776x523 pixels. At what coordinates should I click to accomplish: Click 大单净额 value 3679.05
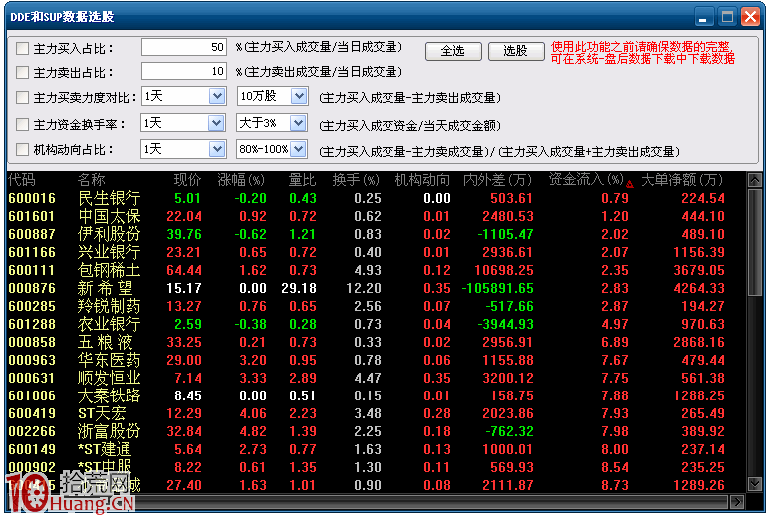point(698,270)
